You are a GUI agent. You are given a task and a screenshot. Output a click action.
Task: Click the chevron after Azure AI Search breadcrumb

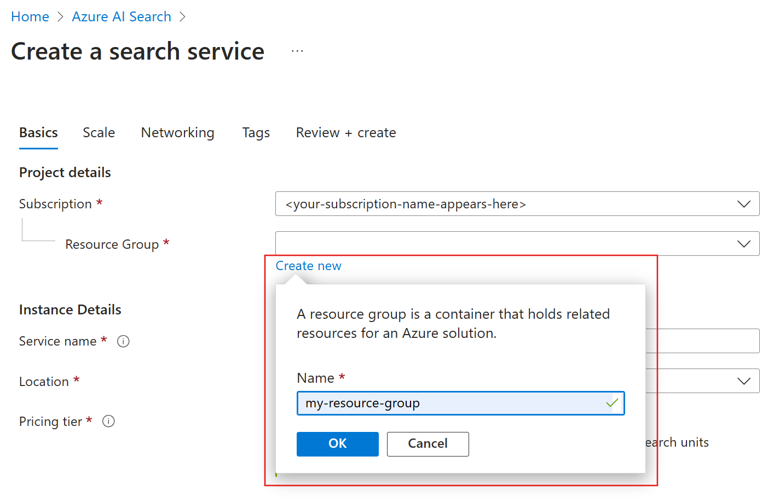(183, 17)
